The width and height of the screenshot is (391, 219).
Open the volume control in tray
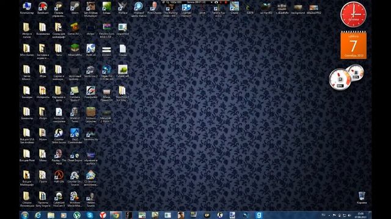(x=349, y=215)
